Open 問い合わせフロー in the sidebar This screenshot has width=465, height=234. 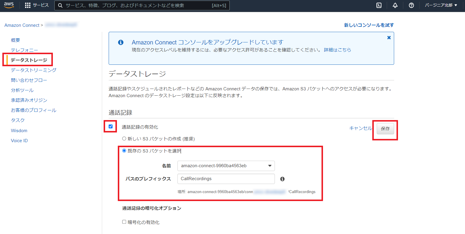pyautogui.click(x=29, y=80)
